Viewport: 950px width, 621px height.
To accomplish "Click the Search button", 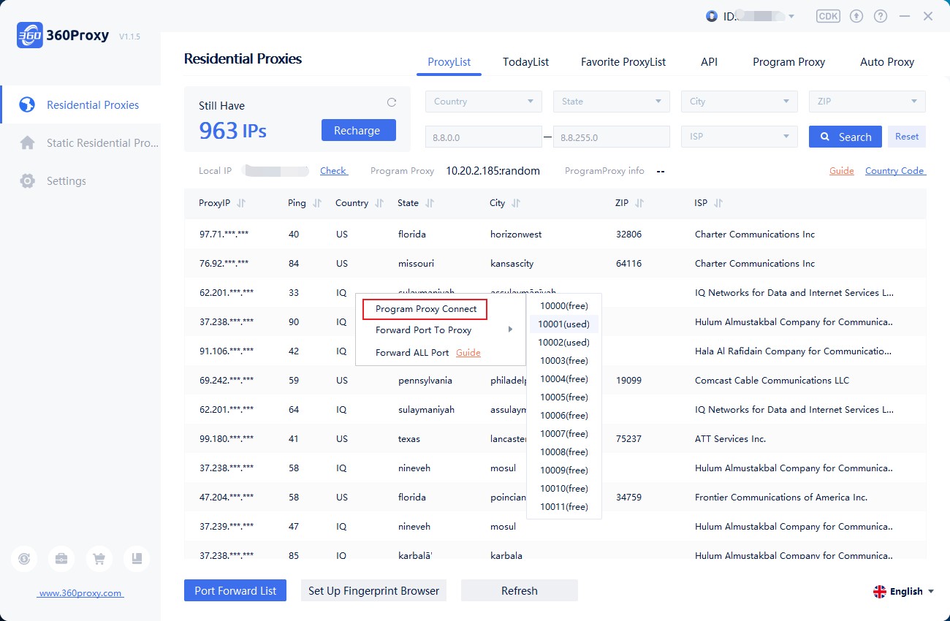I will click(845, 137).
